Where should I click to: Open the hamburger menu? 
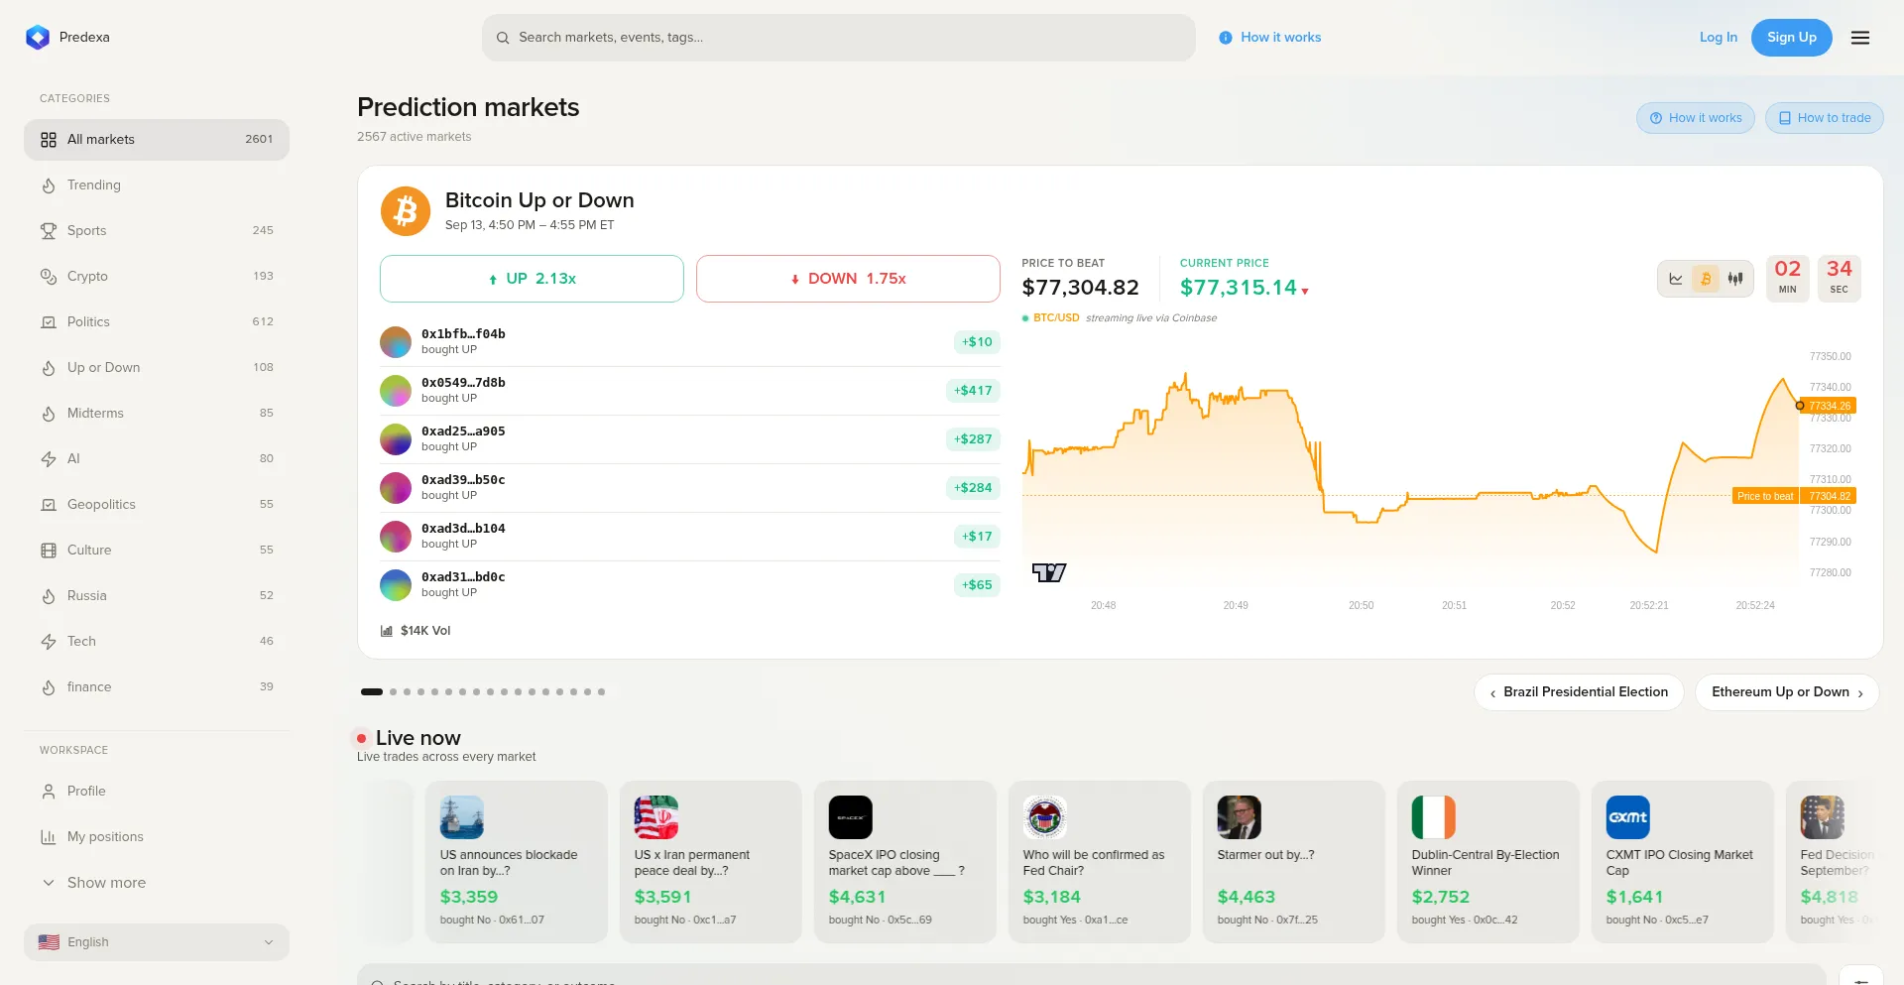click(1860, 38)
